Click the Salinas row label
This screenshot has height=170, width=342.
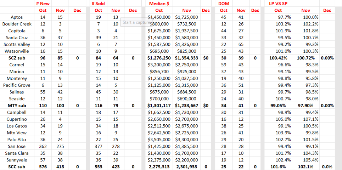[17, 92]
